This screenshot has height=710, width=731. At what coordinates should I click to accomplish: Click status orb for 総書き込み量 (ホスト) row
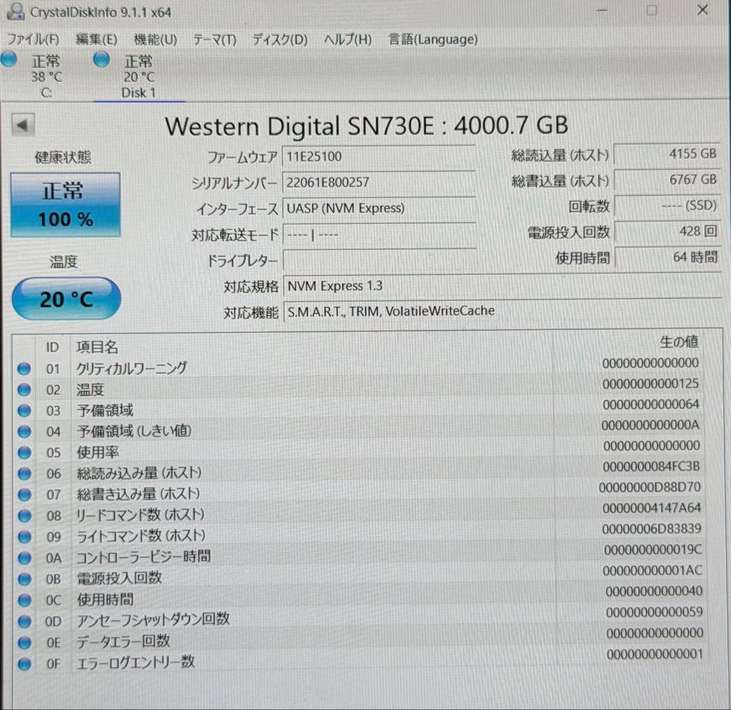pos(24,495)
